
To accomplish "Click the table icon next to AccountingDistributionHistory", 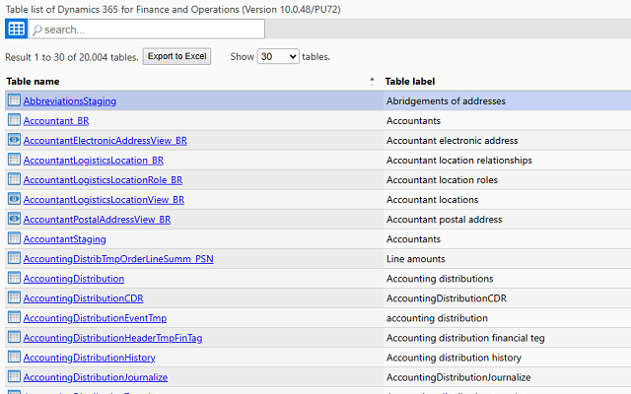I will tap(14, 357).
